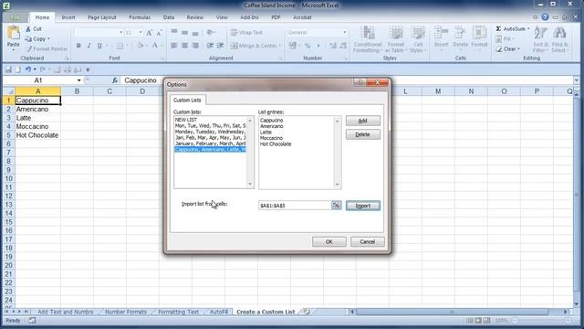584x329 pixels.
Task: Click Cancel in the Options dialog
Action: tap(367, 241)
